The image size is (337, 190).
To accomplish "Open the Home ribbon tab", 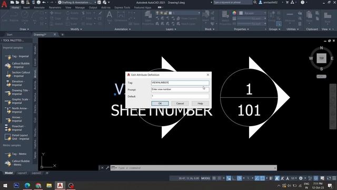I will tap(15, 7).
